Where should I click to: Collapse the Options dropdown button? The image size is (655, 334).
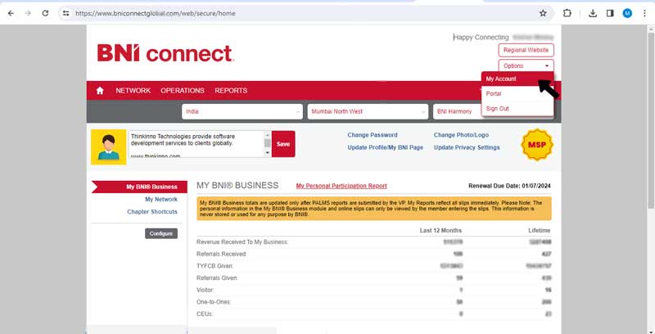tap(526, 66)
